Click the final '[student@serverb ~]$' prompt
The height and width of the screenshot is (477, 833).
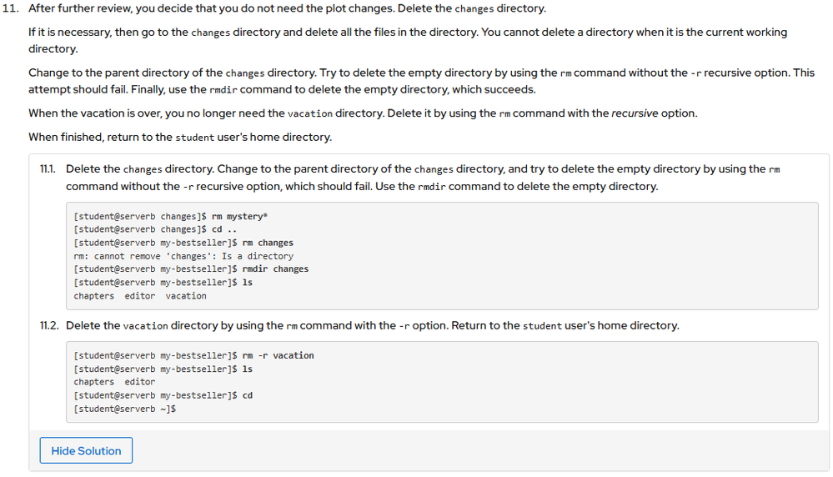click(x=124, y=409)
